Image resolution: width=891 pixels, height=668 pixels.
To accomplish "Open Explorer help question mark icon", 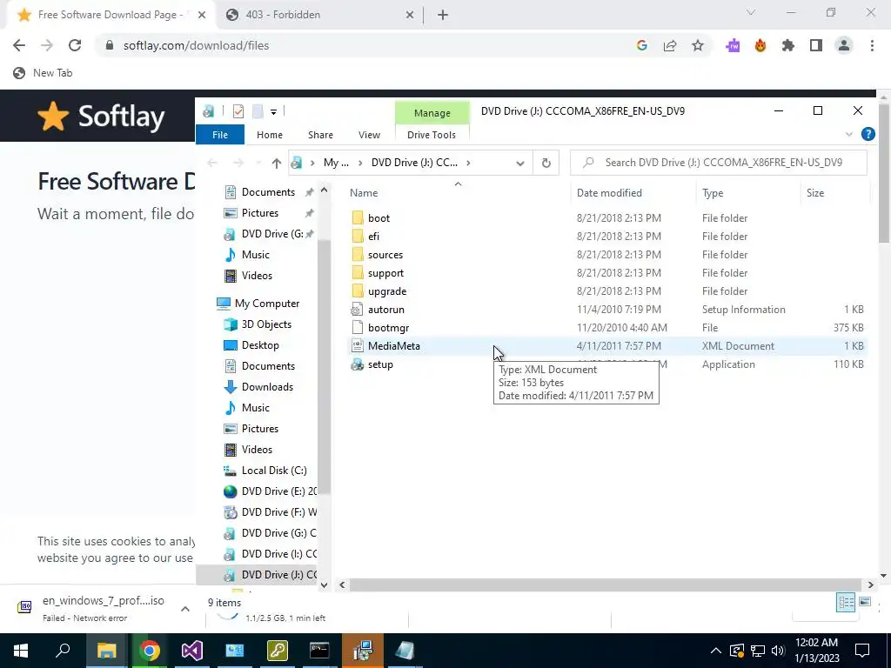I will click(x=868, y=134).
